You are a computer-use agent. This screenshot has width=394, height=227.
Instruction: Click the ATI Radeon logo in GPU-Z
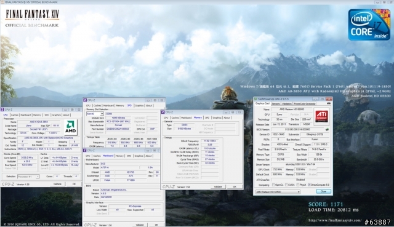coord(322,116)
